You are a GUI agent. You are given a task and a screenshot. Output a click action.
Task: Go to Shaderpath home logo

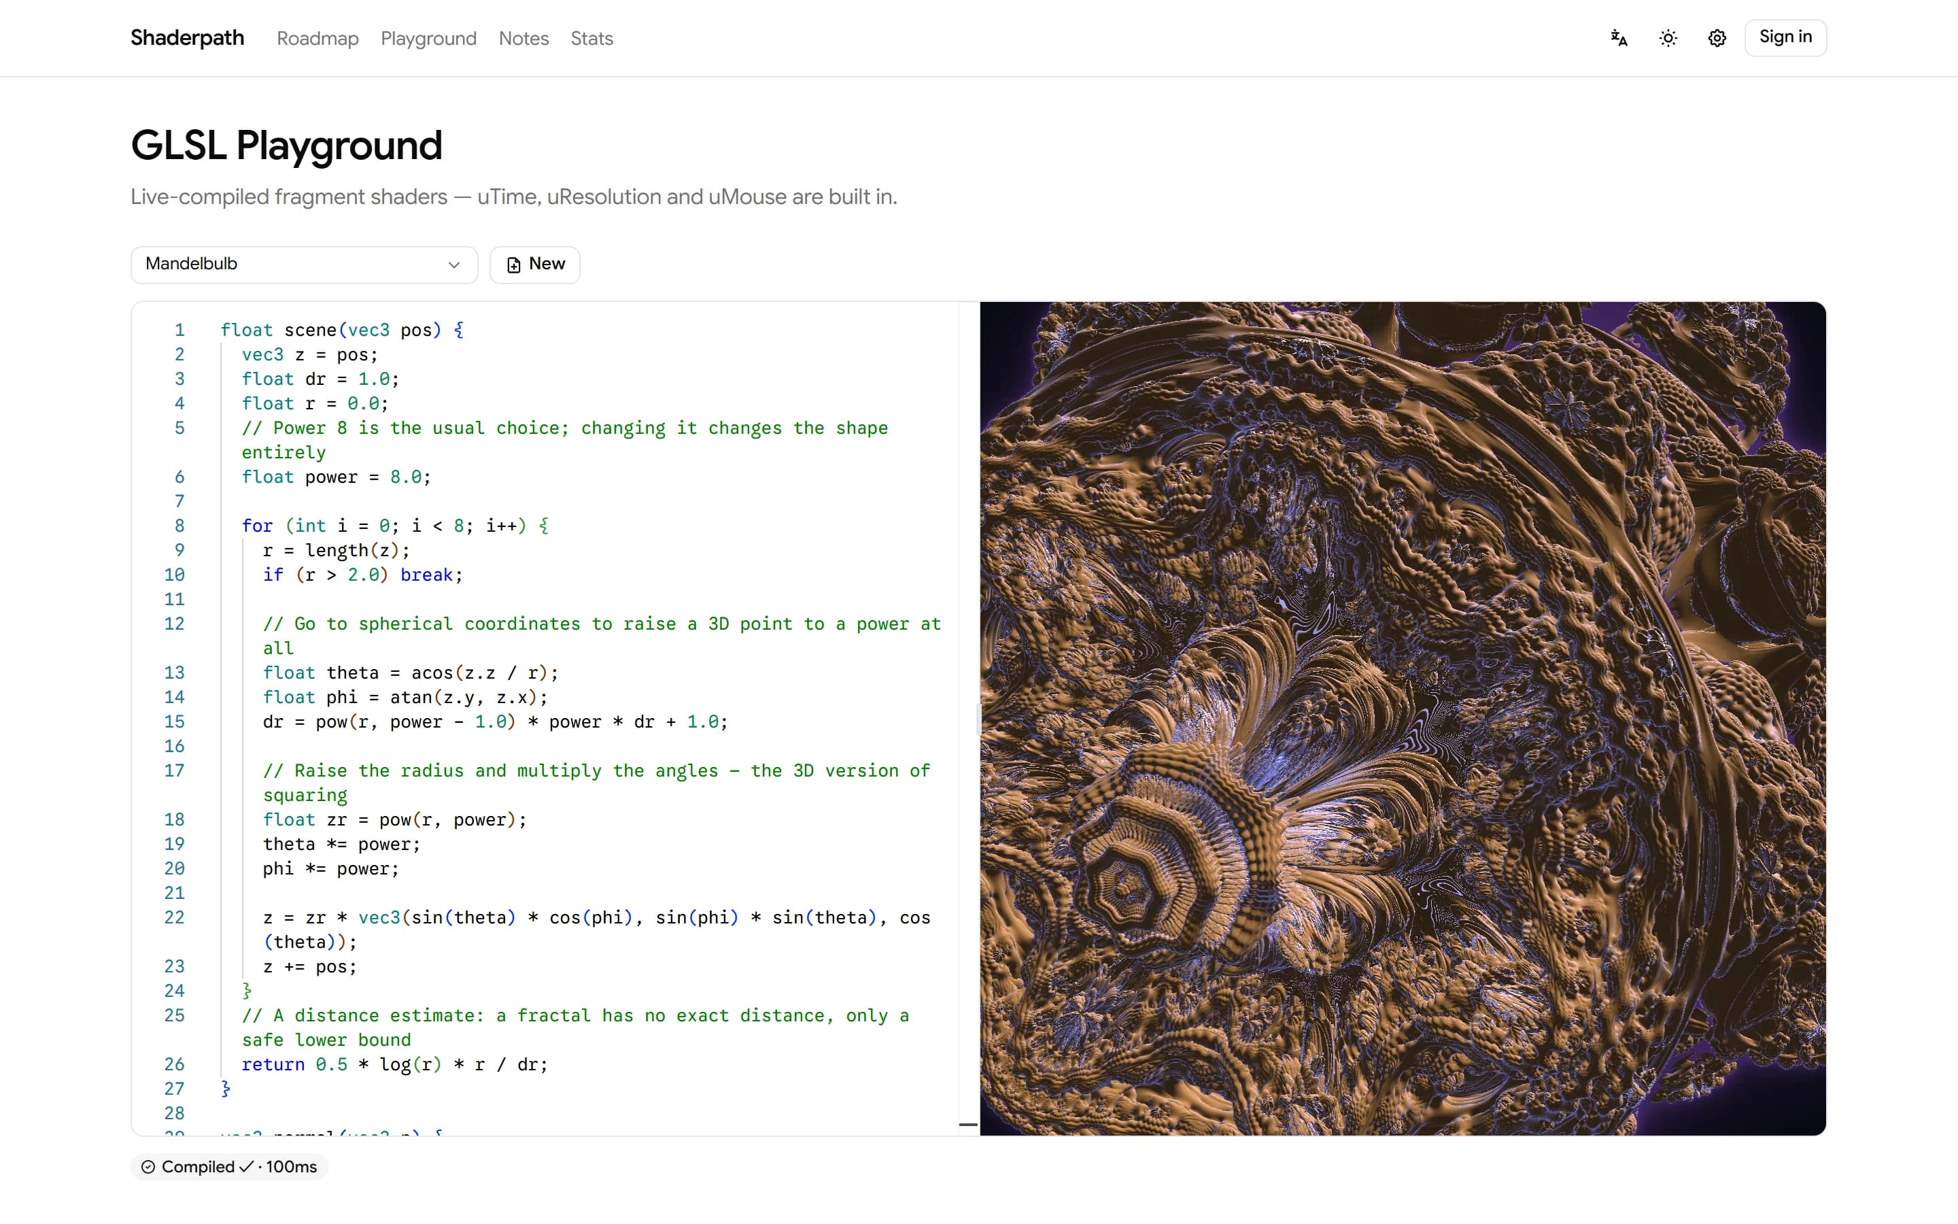point(187,38)
